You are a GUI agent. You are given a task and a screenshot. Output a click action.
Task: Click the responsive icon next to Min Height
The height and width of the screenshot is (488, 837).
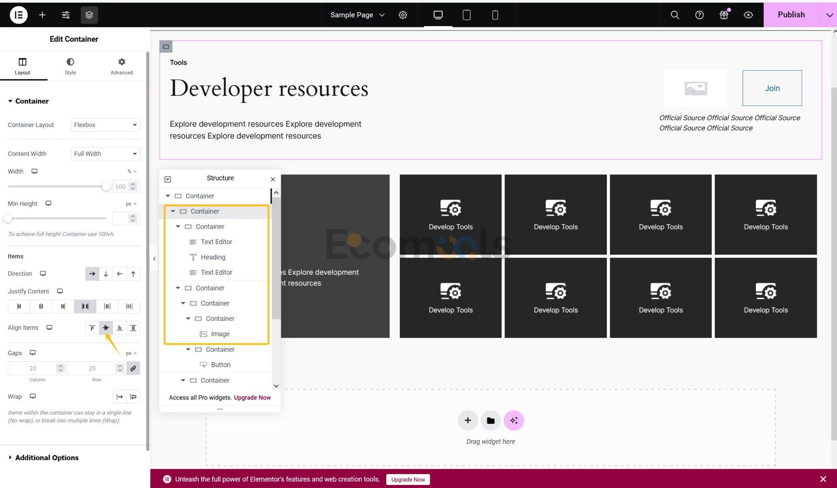48,204
